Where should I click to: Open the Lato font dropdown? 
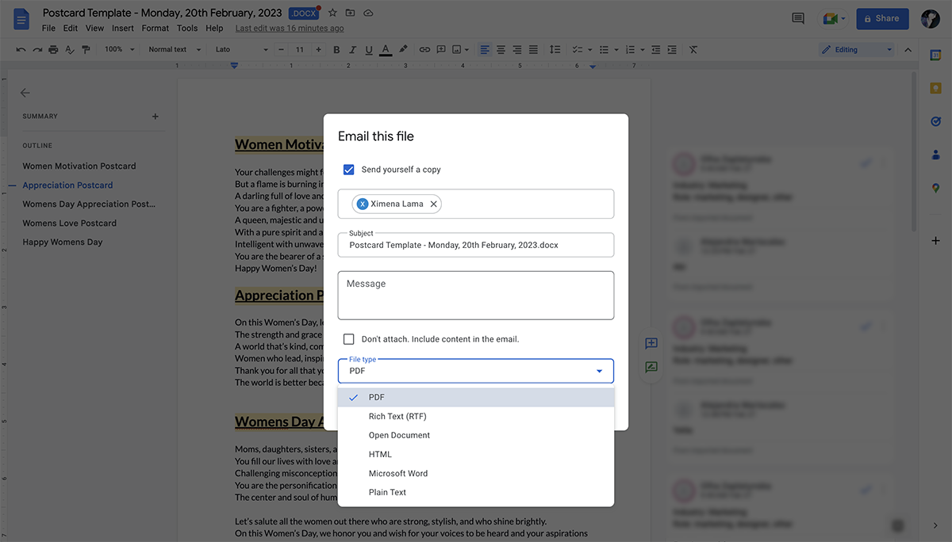click(243, 49)
